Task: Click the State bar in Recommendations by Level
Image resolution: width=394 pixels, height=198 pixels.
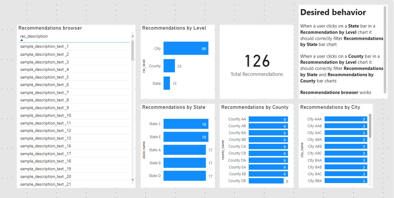Action: coord(167,83)
